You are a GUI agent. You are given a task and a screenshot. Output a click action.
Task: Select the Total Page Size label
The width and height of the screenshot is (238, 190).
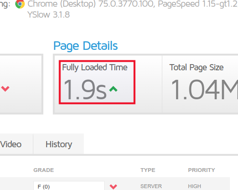(x=197, y=67)
